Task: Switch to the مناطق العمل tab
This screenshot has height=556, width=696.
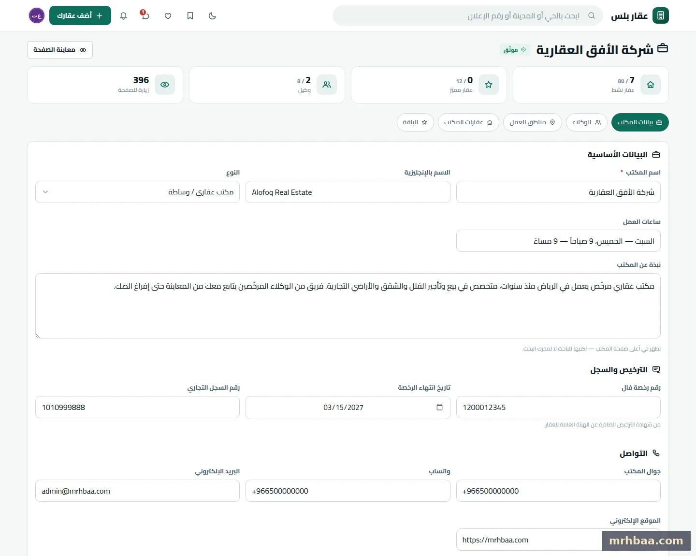Action: pos(532,122)
